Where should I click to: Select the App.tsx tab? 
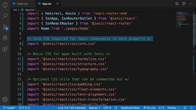47,4
